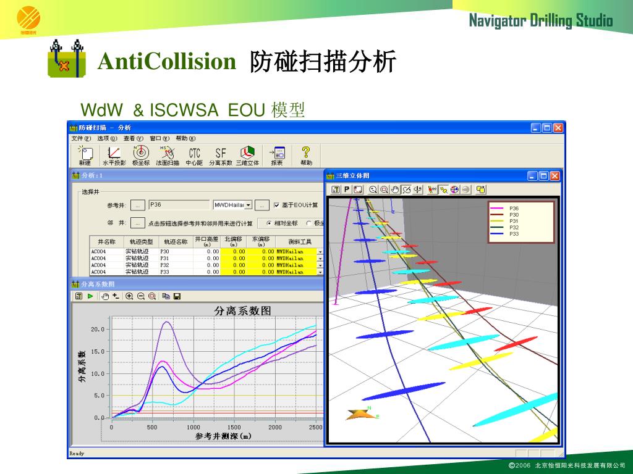Viewport: 633px width, 474px height.
Task: Select the pan hand tool in 分离系数图
Action: click(105, 296)
